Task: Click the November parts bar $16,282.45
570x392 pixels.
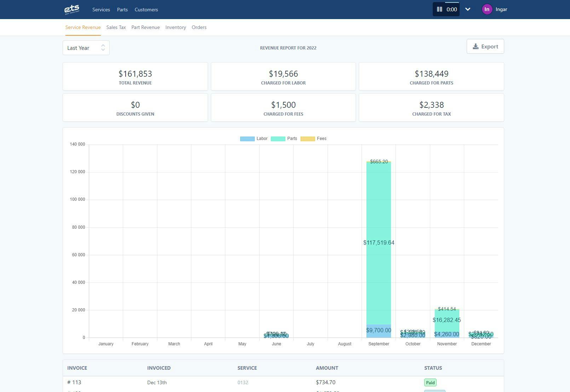Action: [x=447, y=320]
